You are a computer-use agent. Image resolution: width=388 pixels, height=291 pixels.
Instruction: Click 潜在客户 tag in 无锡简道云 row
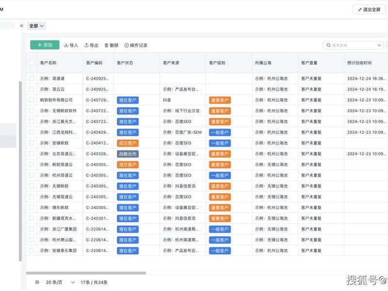tap(128, 197)
